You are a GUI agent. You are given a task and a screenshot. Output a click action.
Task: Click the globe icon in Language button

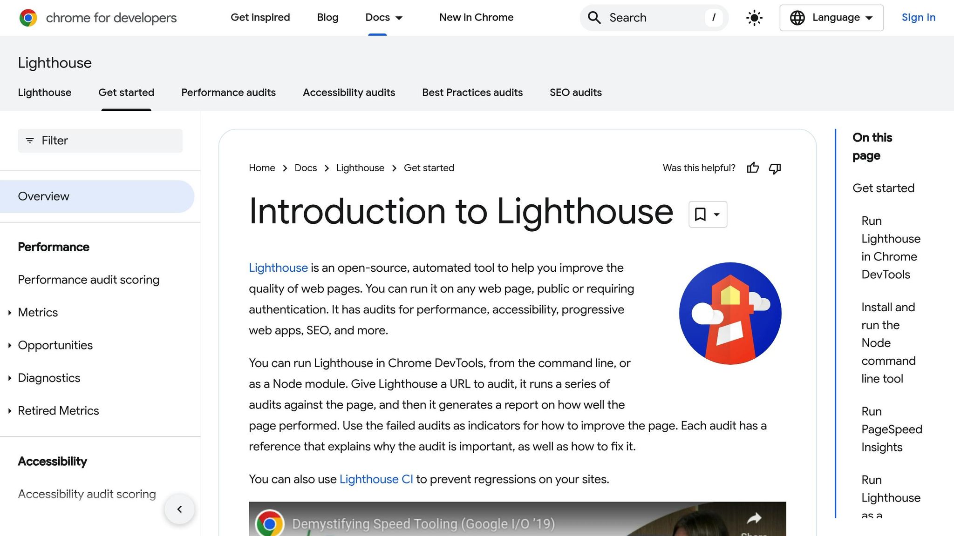[x=797, y=18]
